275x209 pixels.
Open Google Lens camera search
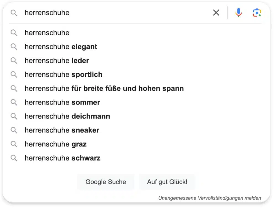click(x=257, y=12)
